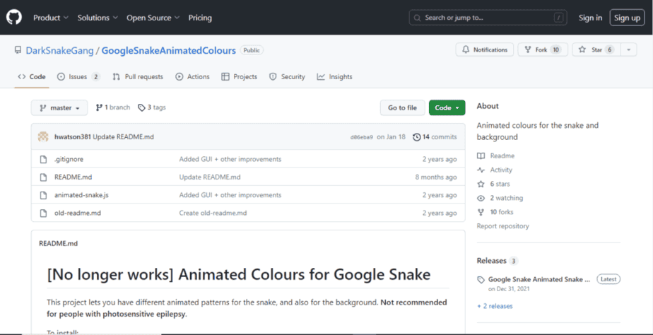The height and width of the screenshot is (335, 653).
Task: Click the 8 months ago timestamp
Action: click(x=436, y=177)
